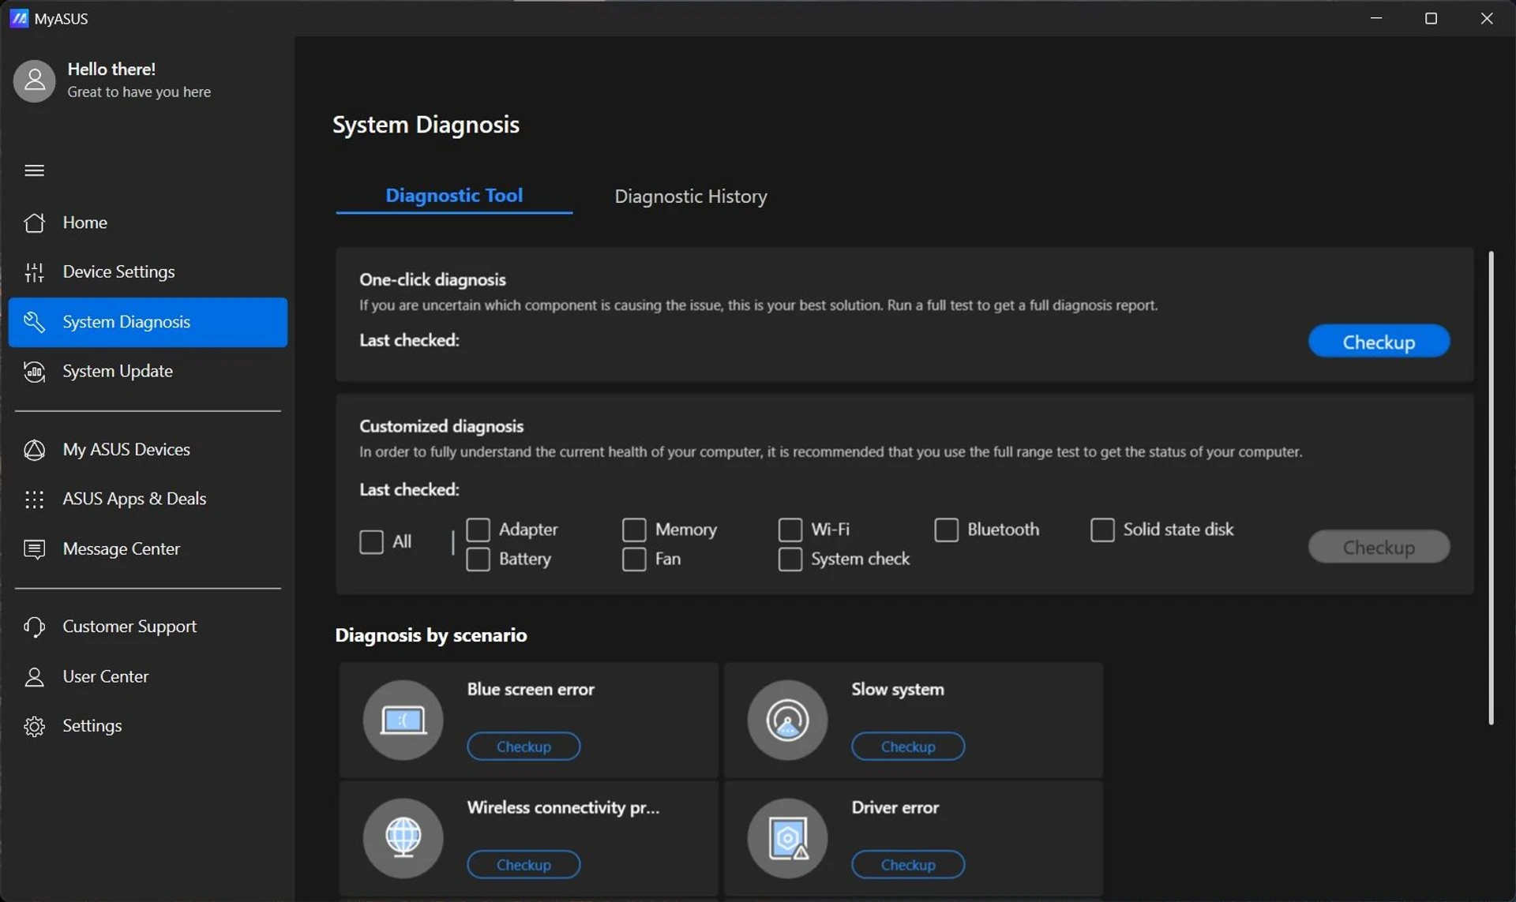1516x902 pixels.
Task: Click the Blue screen error laptop icon
Action: 403,720
